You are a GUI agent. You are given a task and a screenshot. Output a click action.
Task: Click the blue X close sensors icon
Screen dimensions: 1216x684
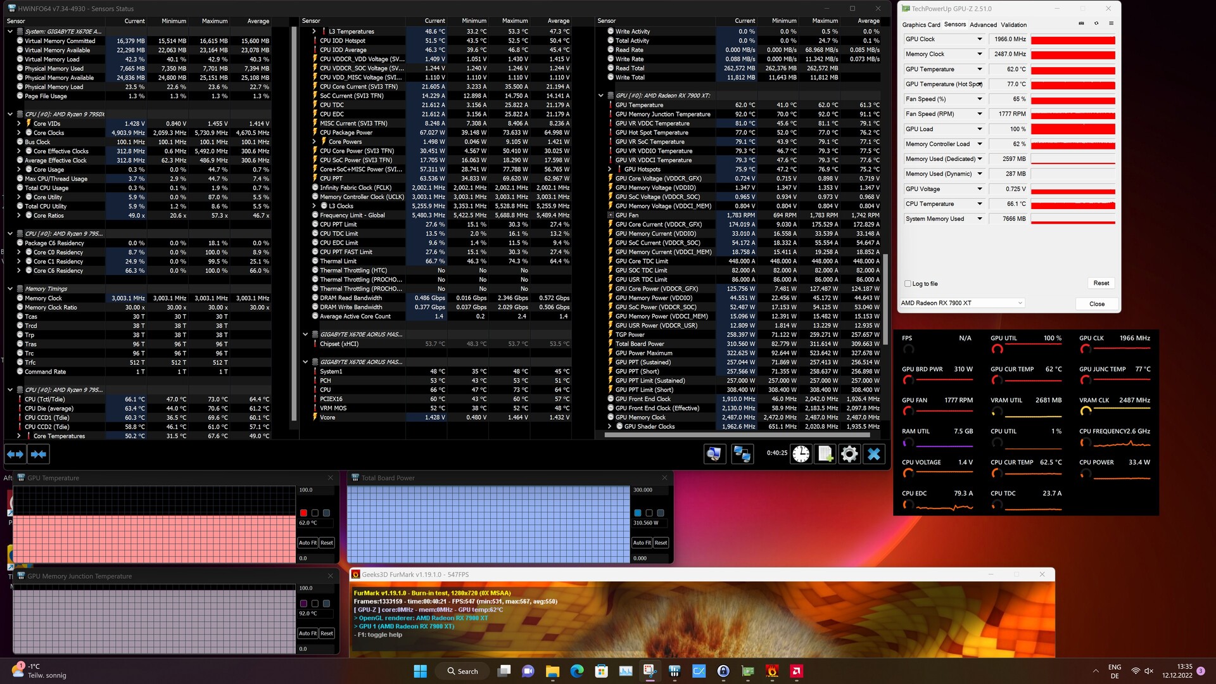[874, 453]
